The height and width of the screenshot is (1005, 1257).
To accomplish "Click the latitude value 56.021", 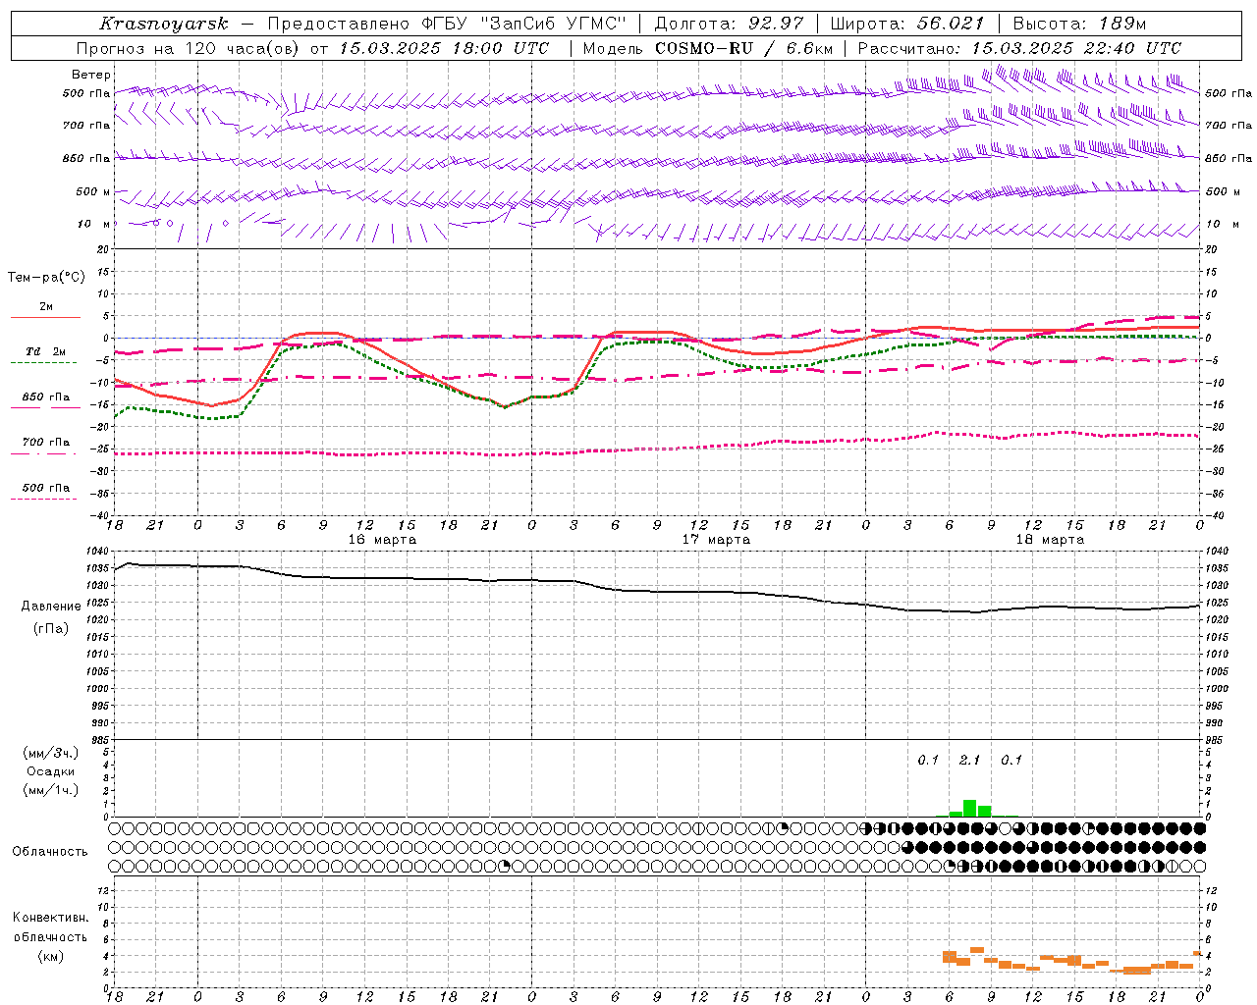I will point(950,24).
